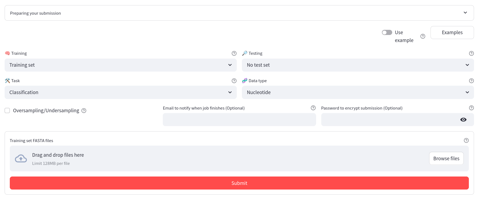Open the Classification task dropdown

(x=120, y=92)
